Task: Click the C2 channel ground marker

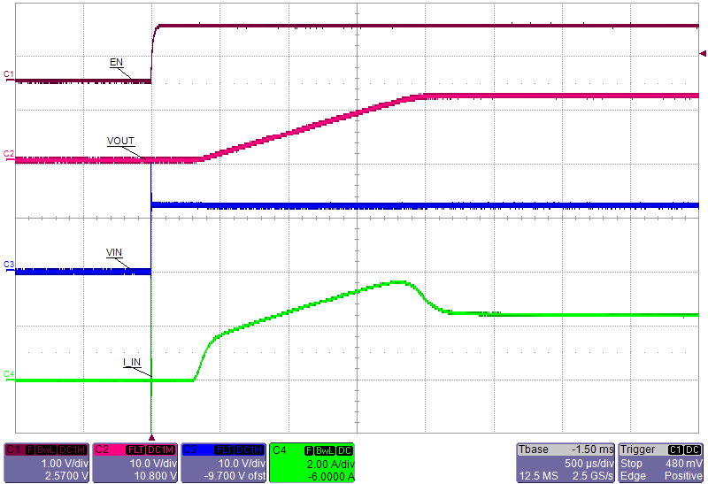Action: pyautogui.click(x=9, y=154)
